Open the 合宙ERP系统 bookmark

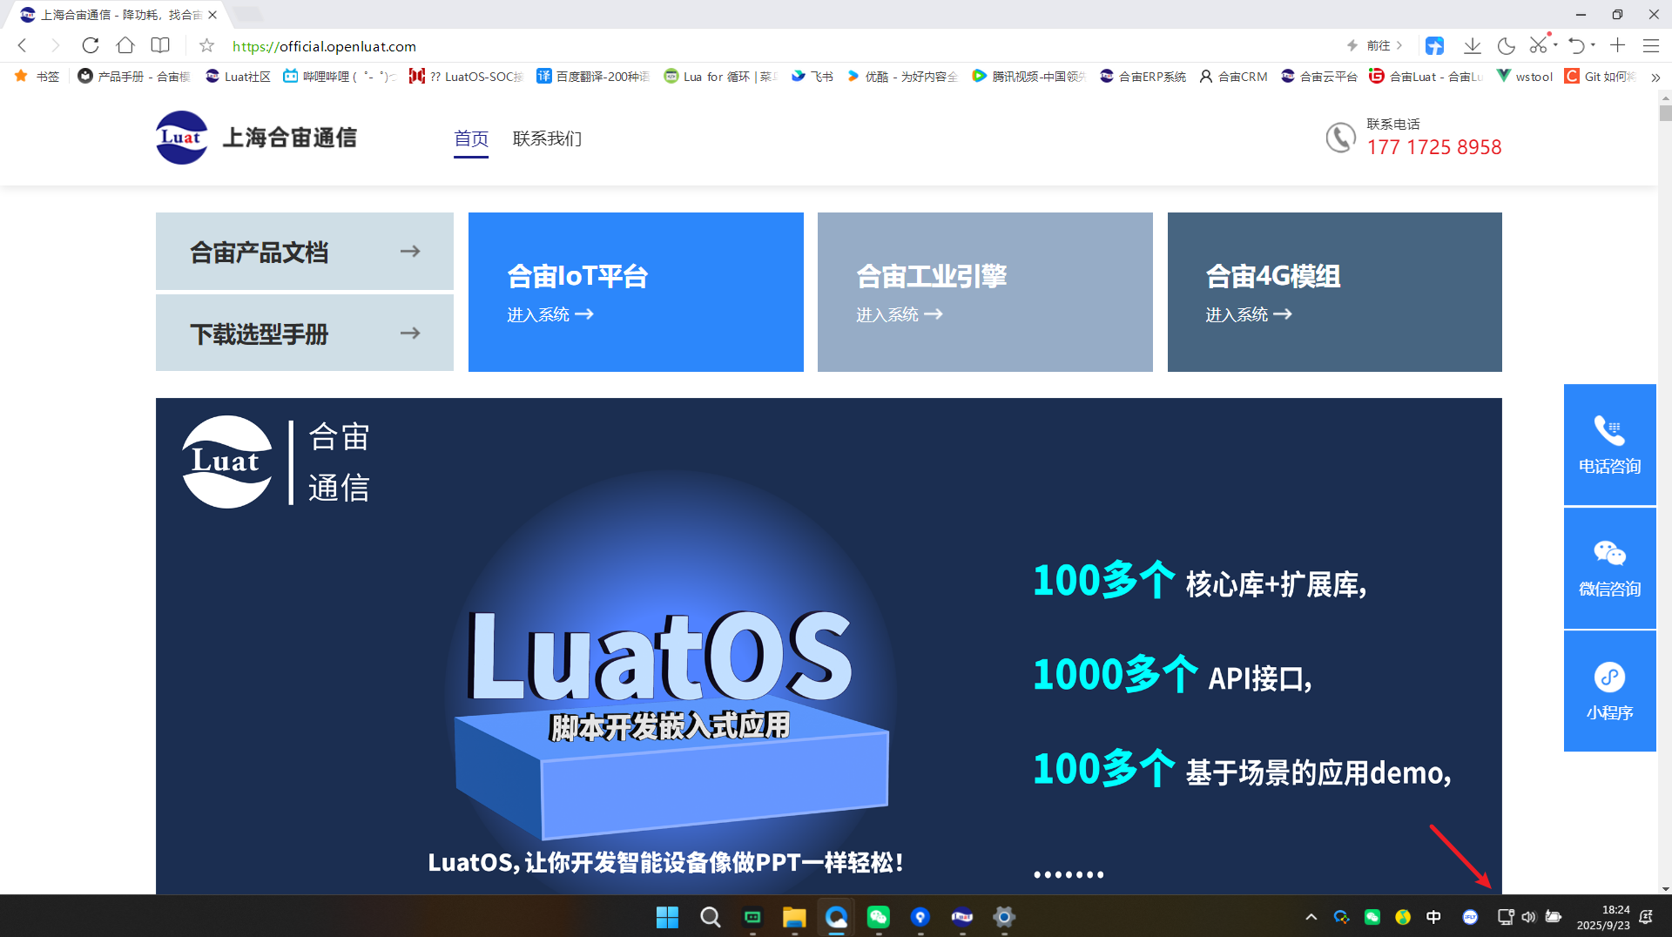1143,77
